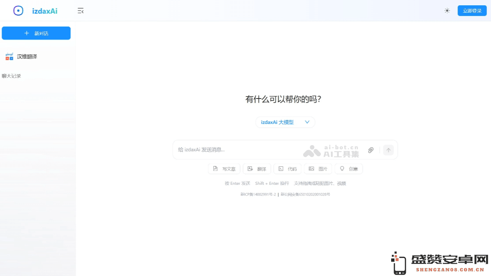Viewport: 491px width, 276px height.
Task: Select the 创意 quick action
Action: (x=349, y=169)
